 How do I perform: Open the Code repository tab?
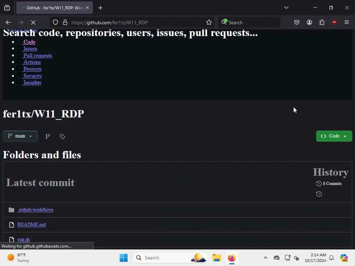(29, 42)
